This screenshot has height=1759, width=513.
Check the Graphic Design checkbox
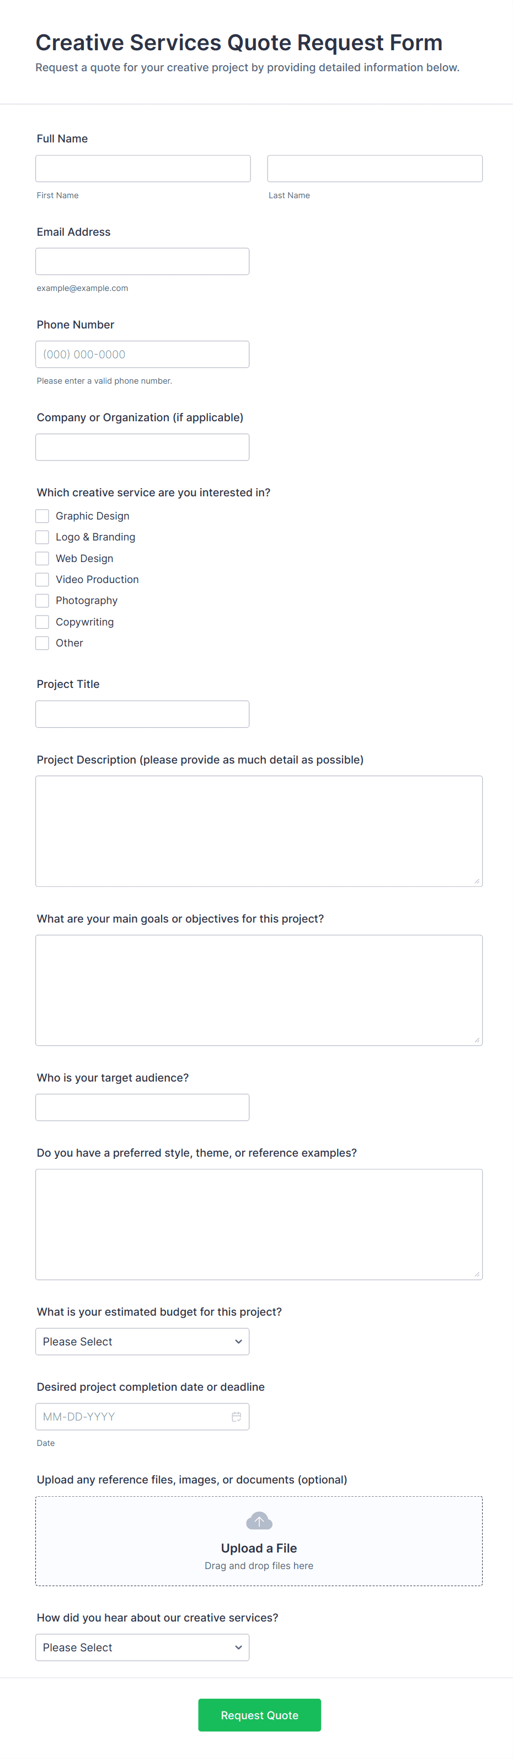(x=42, y=516)
